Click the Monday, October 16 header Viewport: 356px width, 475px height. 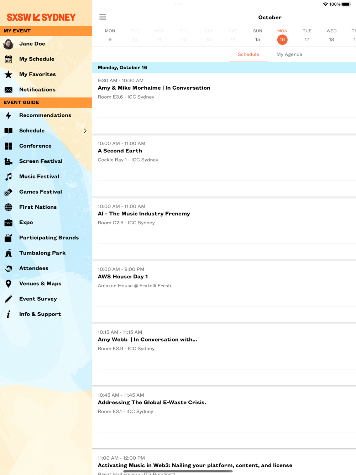click(224, 68)
